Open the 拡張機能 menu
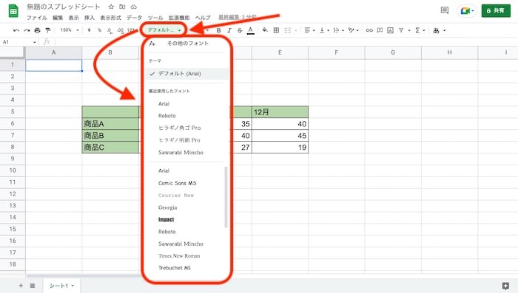This screenshot has height=293, width=518. coord(179,18)
